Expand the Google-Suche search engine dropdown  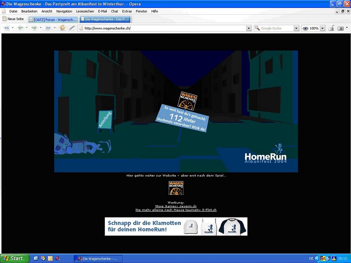tap(296, 28)
